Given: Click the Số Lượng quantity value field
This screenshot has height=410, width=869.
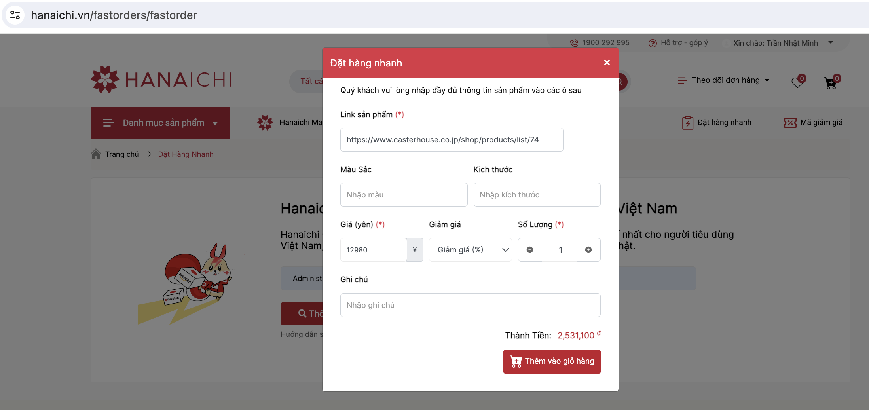Looking at the screenshot, I should pyautogui.click(x=560, y=250).
